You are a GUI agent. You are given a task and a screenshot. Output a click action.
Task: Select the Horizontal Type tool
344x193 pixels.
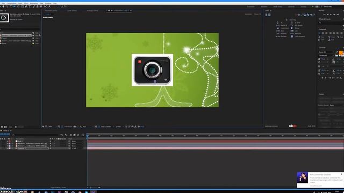(x=30, y=6)
